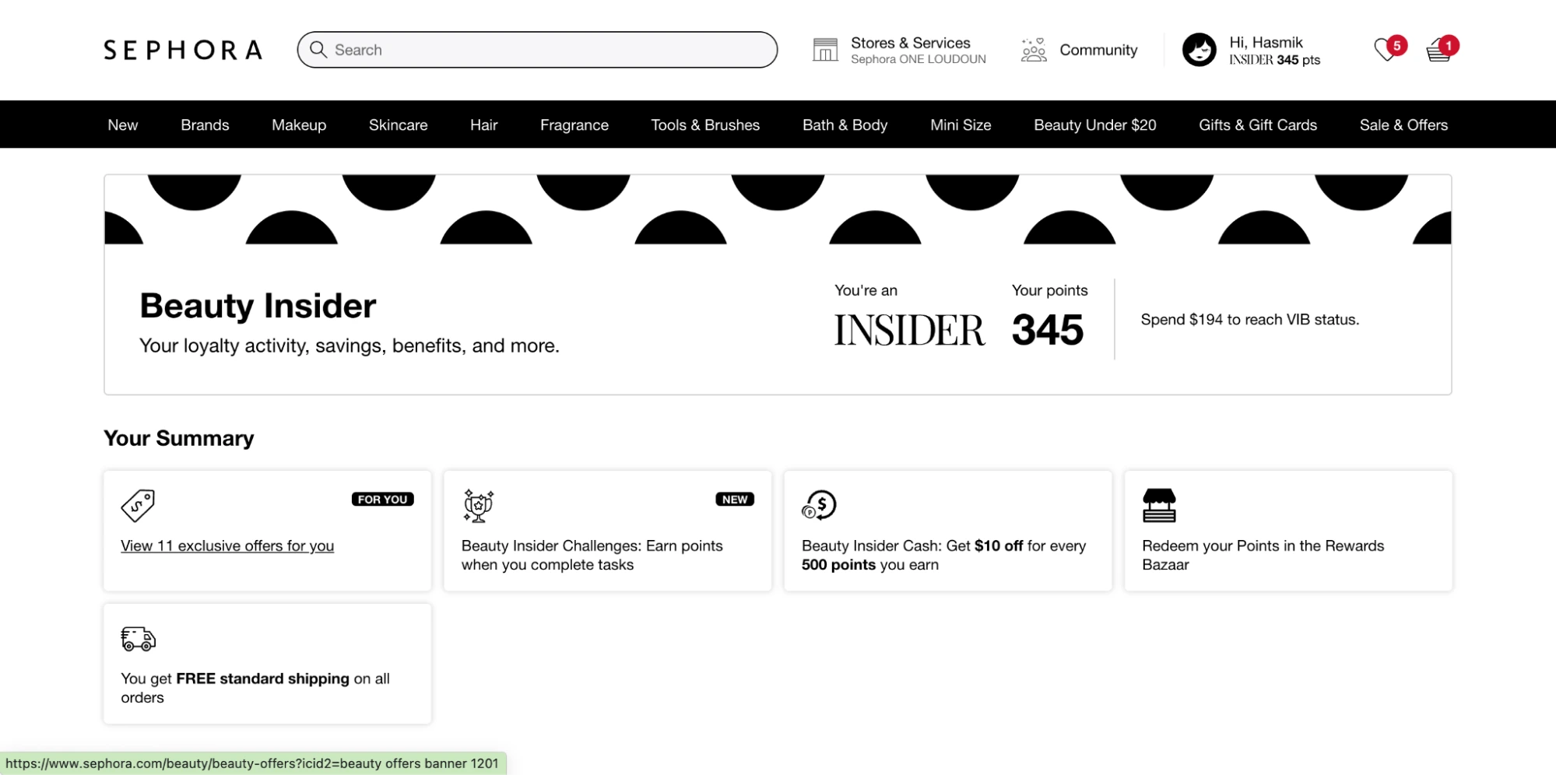Screen dimensions: 1556x775
Task: Click the INSIDER status wordmark
Action: point(909,330)
